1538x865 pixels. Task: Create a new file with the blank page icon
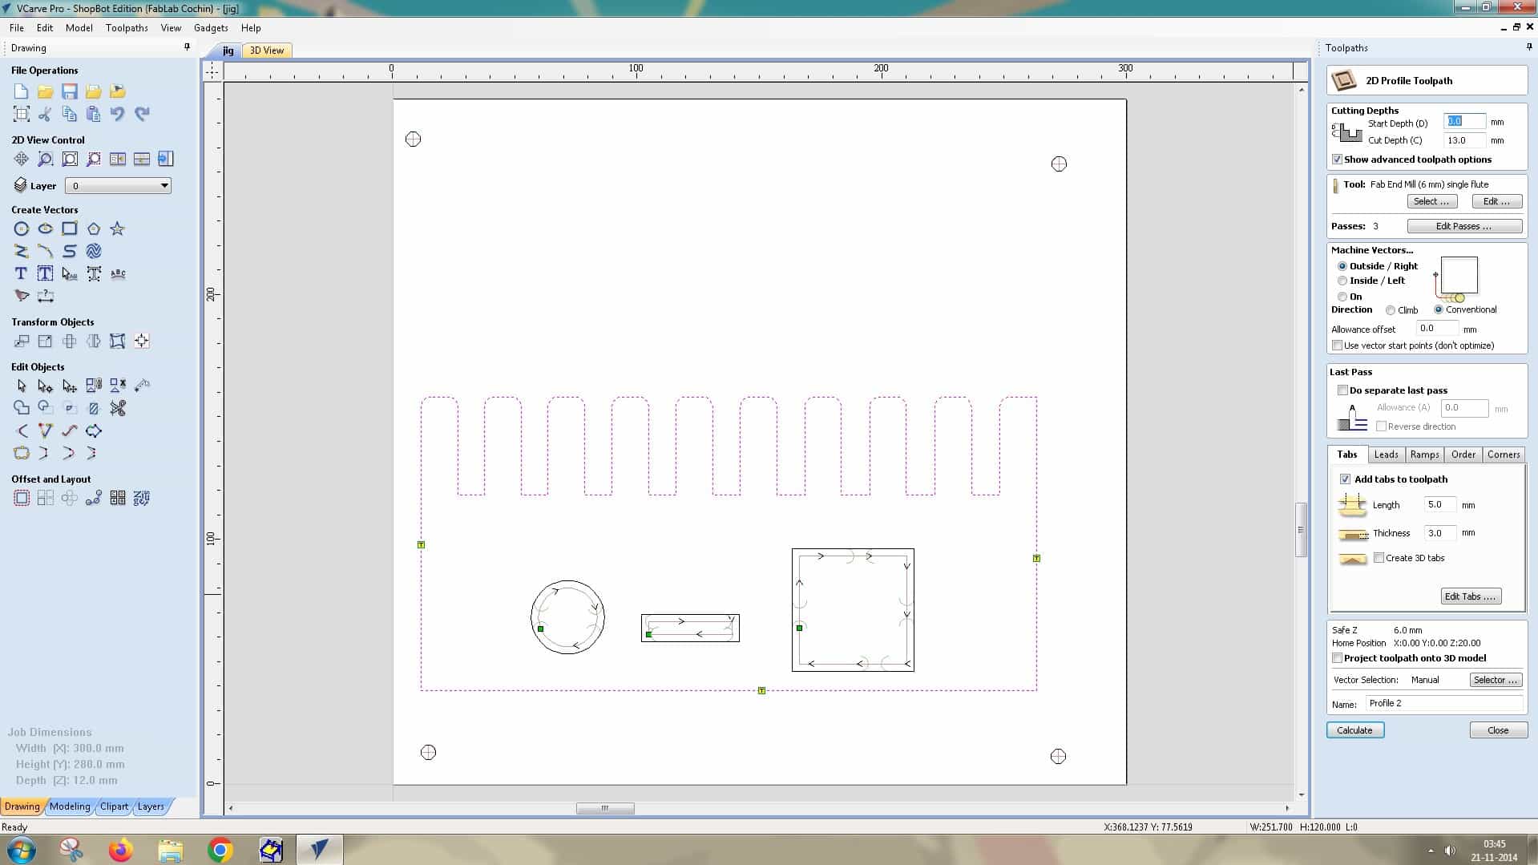point(21,91)
